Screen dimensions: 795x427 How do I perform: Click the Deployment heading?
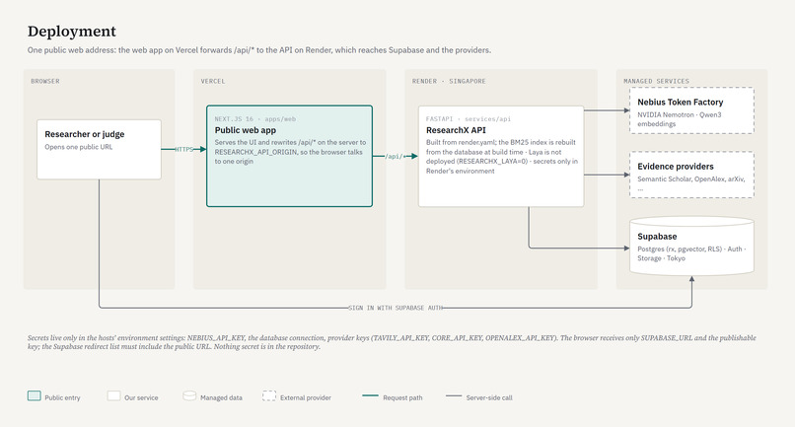(x=71, y=32)
